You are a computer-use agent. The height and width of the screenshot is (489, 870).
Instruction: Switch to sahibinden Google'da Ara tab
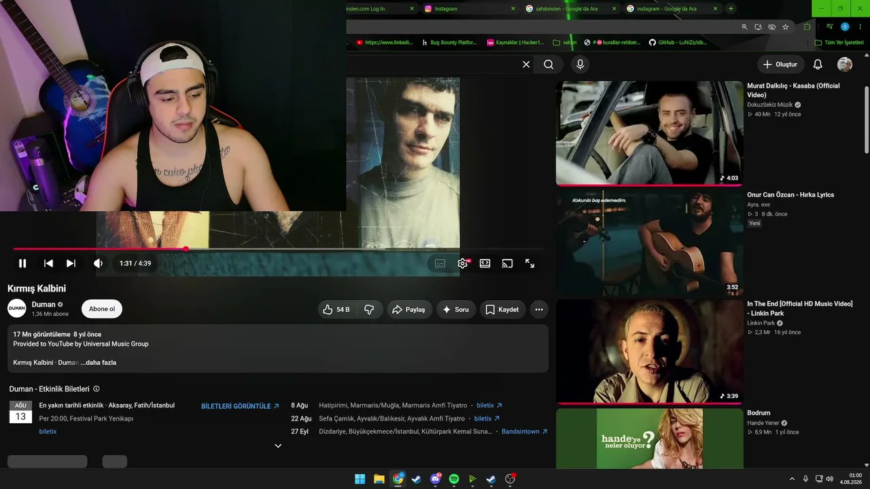point(570,9)
